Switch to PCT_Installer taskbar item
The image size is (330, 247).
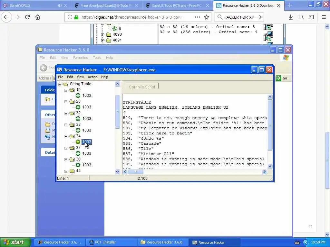pyautogui.click(x=111, y=242)
